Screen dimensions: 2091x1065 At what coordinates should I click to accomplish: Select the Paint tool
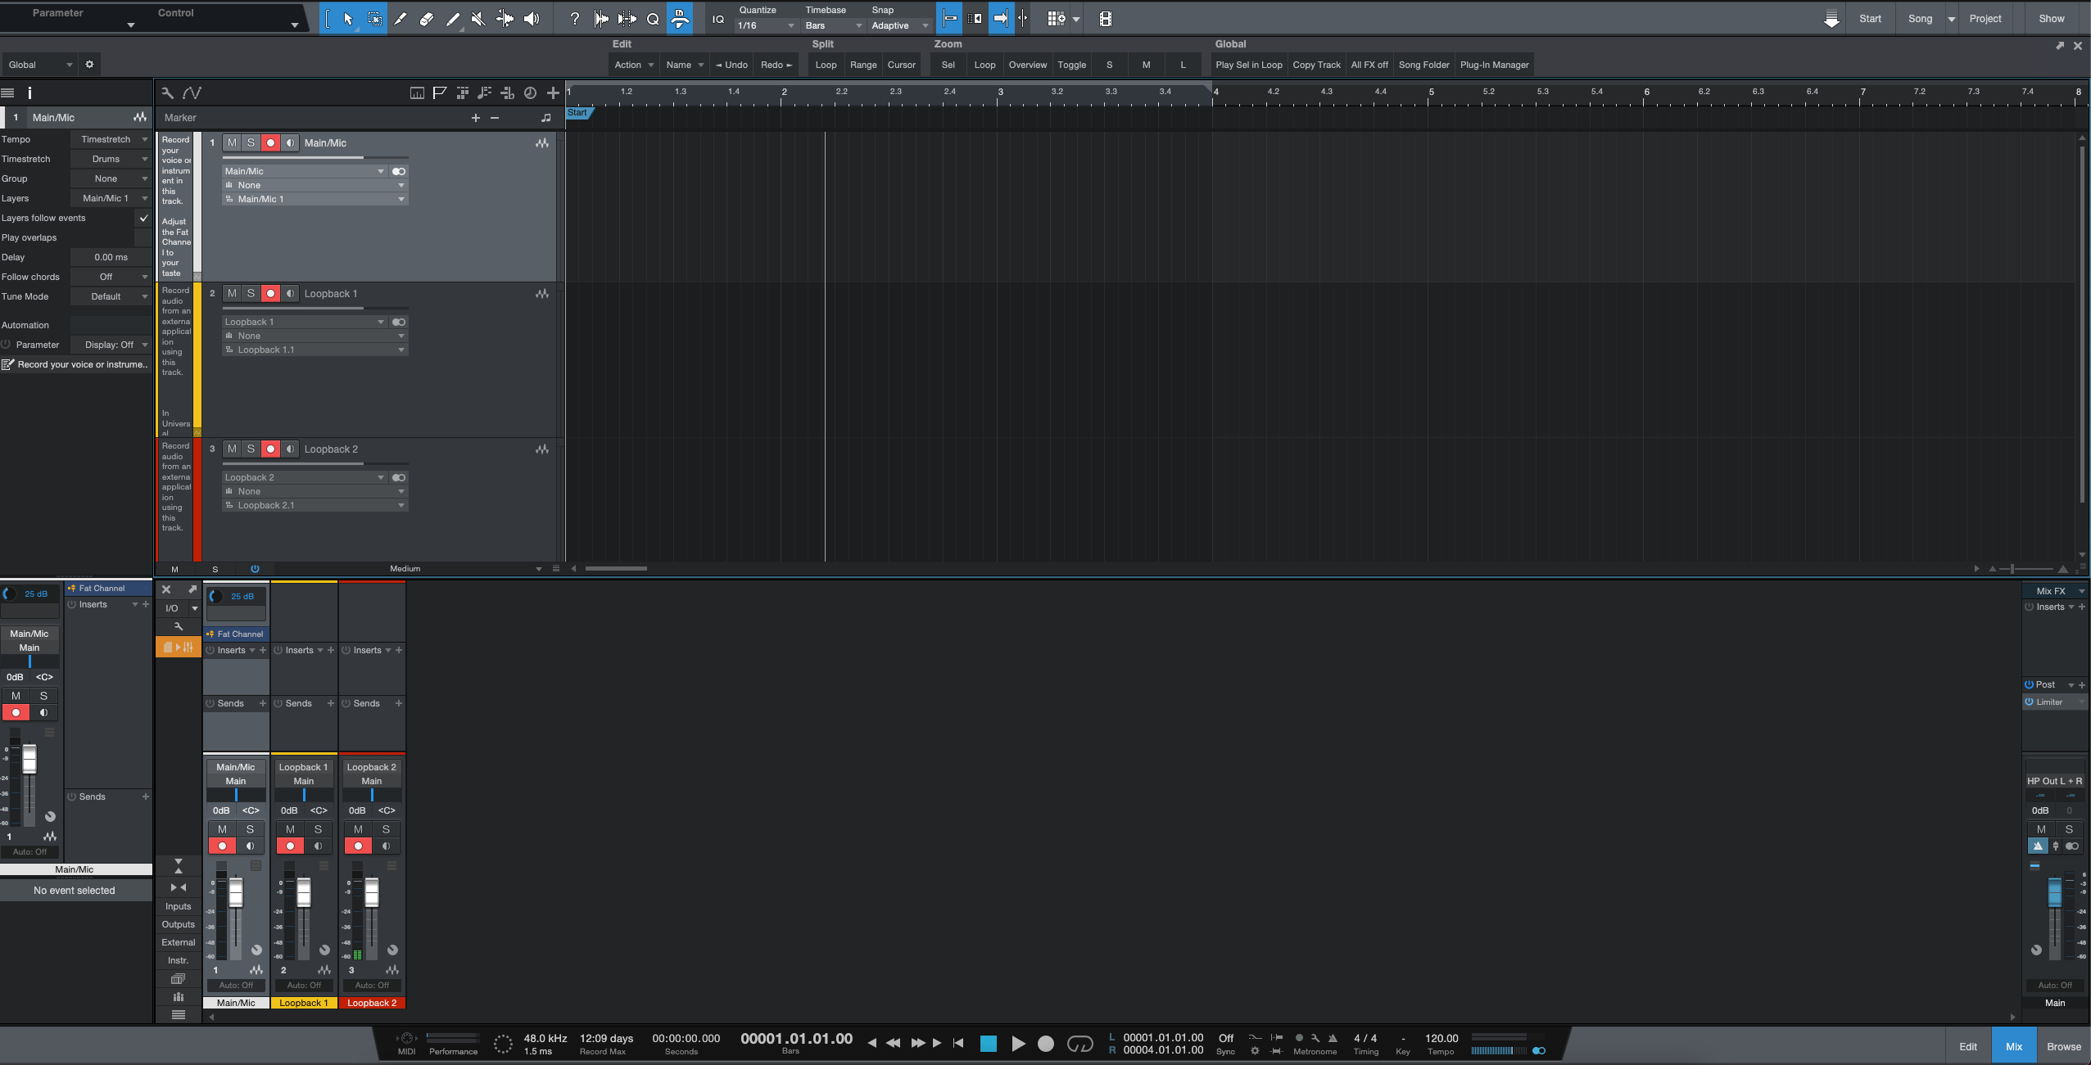[x=453, y=18]
